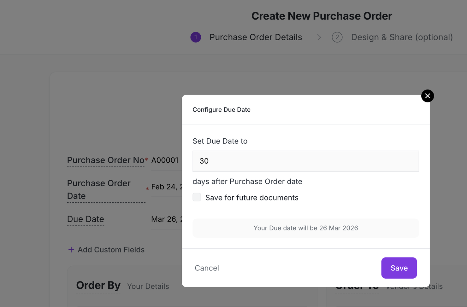
Task: Click the Order By section heading
Action: [98, 285]
